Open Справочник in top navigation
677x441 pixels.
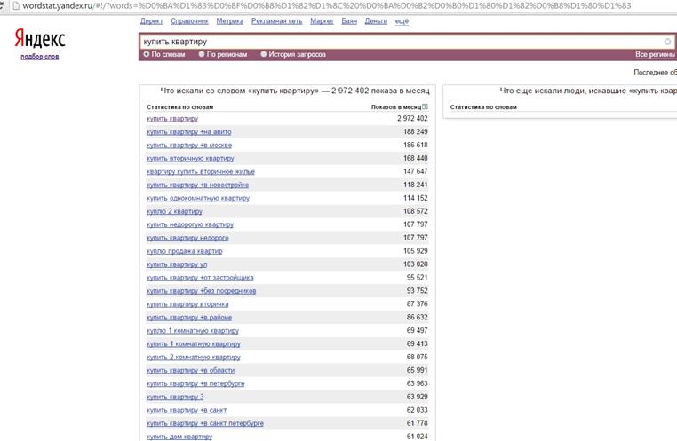click(189, 21)
